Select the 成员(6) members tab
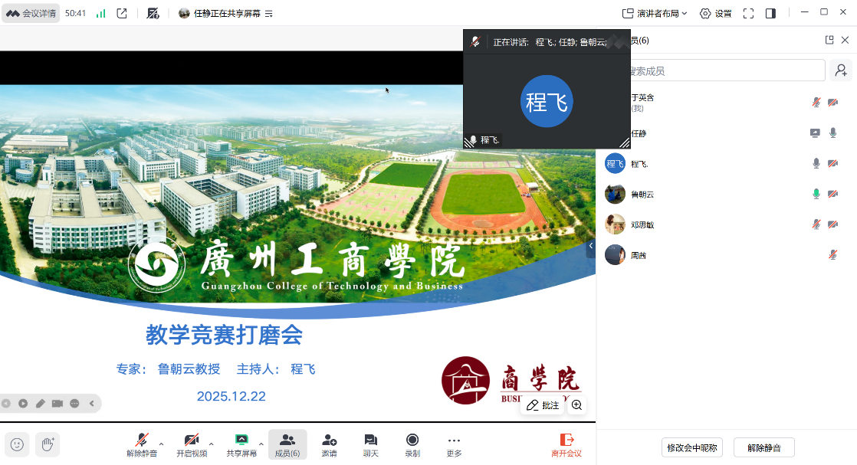The image size is (857, 465). (287, 444)
